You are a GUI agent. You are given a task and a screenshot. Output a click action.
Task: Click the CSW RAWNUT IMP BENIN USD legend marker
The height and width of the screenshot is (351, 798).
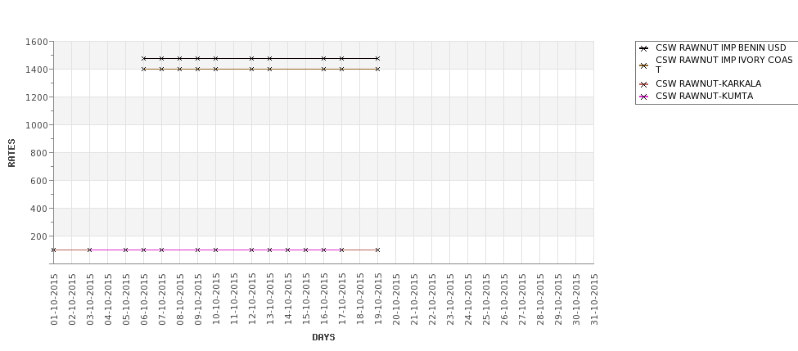pos(643,48)
